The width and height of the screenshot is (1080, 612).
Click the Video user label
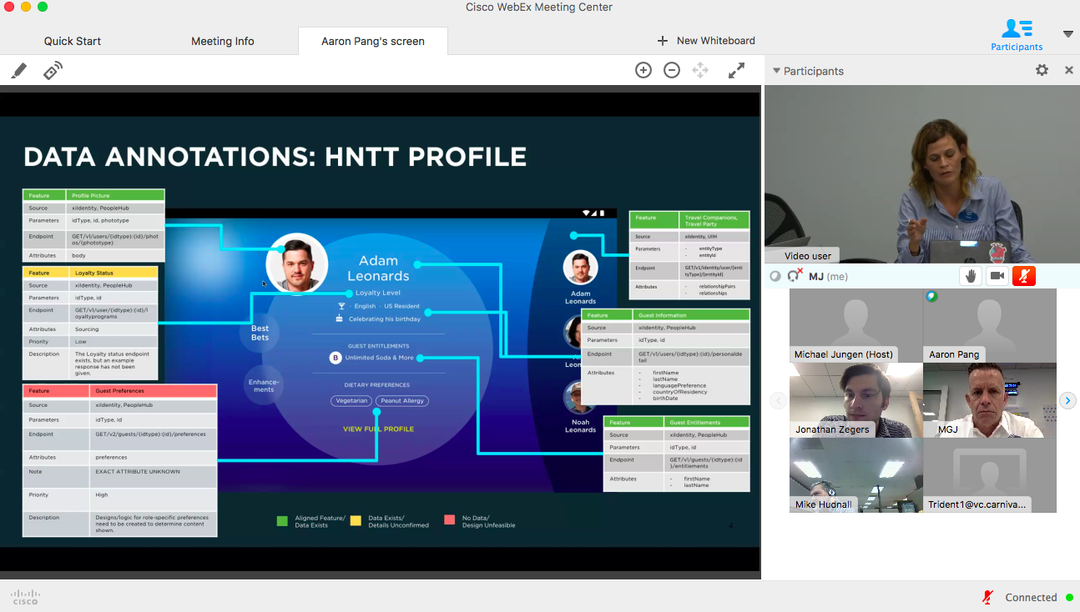pyautogui.click(x=808, y=256)
